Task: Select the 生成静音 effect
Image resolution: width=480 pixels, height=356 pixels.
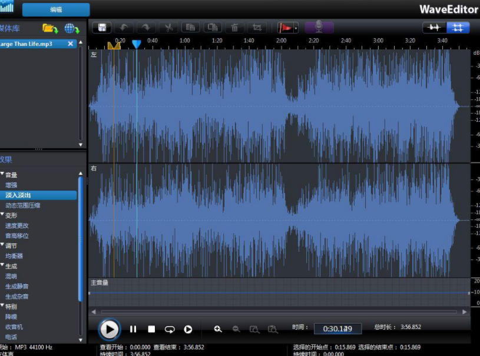Action: (17, 286)
